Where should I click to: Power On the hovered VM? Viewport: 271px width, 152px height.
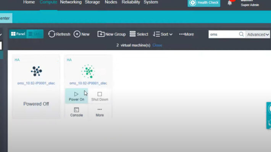76,96
